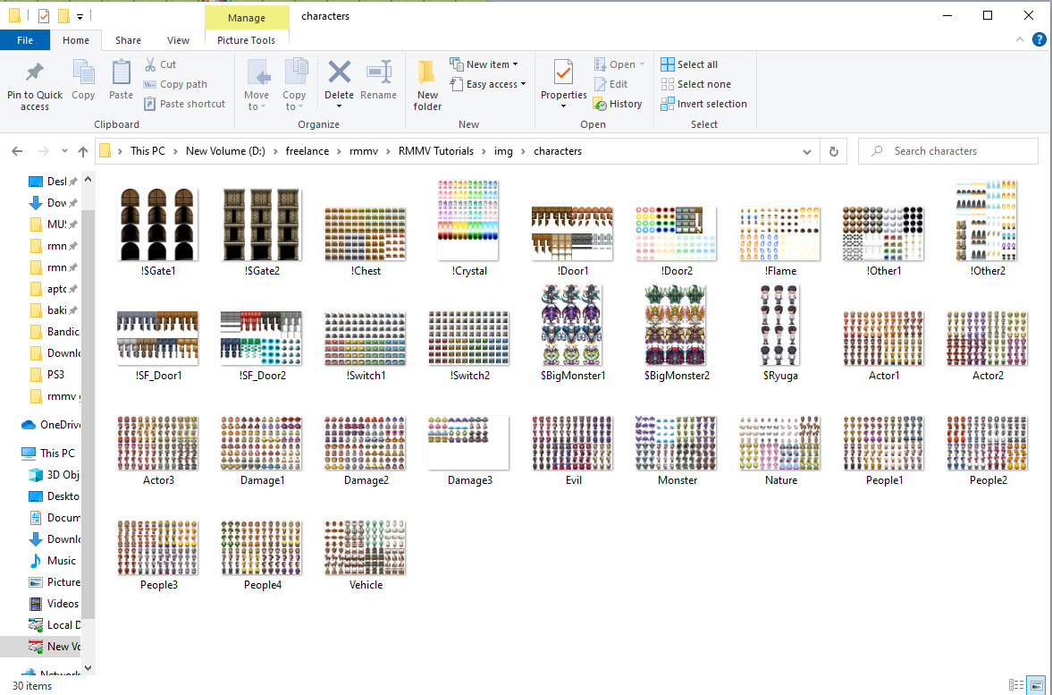Click the Help question mark icon

(x=1039, y=39)
